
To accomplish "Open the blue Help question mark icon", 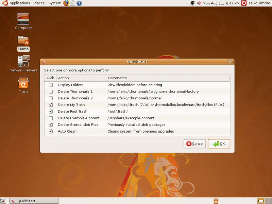I will [79, 3].
